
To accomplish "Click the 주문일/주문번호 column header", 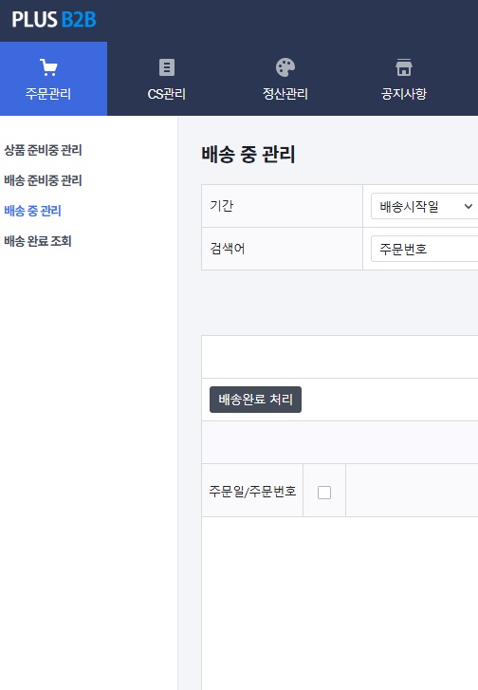I will click(252, 491).
